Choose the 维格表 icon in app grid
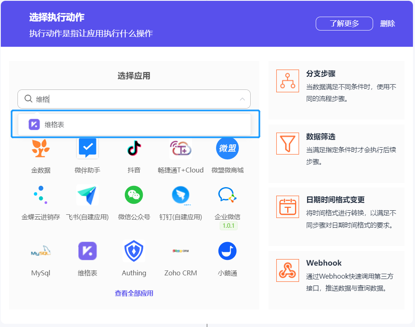Screen dimensions: 415x327 point(87,251)
